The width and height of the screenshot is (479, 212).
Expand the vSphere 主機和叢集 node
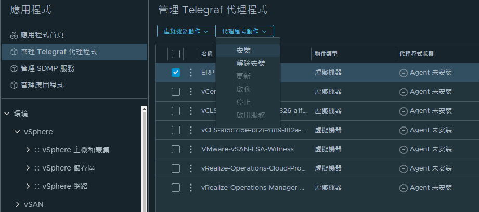tap(28, 150)
